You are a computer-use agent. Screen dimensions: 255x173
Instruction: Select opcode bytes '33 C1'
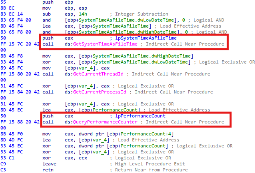8,158
